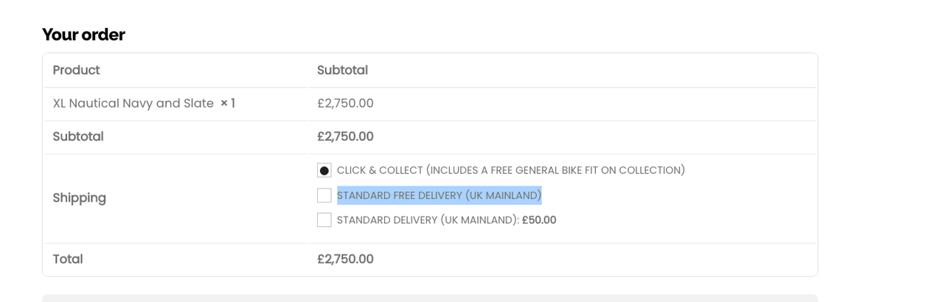The image size is (944, 302).
Task: Click the Standard Delivery (UK Mainland) label
Action: coord(428,220)
